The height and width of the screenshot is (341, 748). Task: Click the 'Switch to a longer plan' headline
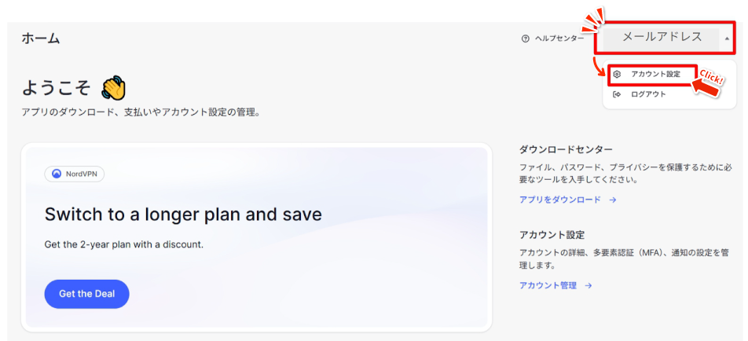pos(183,214)
